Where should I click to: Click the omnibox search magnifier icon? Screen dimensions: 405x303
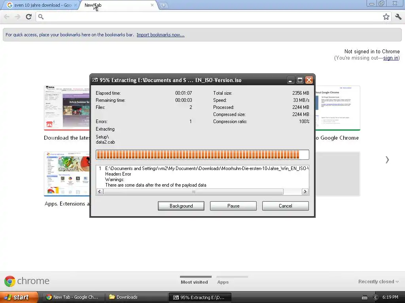(x=41, y=17)
